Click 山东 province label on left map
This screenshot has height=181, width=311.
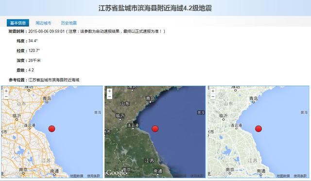pyautogui.click(x=21, y=104)
